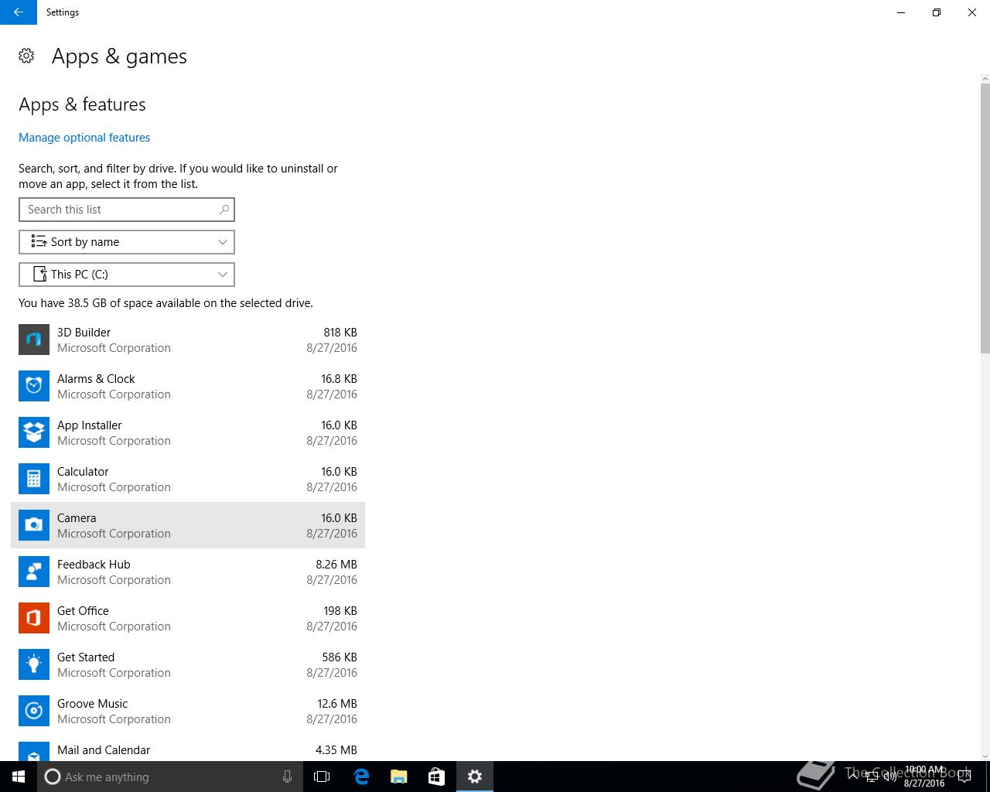Click the Cortana microphone icon
This screenshot has height=792, width=990.
coord(287,777)
